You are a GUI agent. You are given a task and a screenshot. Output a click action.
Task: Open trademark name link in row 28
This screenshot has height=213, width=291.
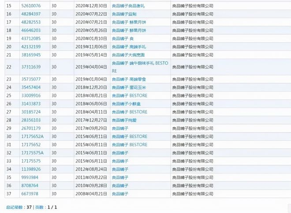coord(124,120)
